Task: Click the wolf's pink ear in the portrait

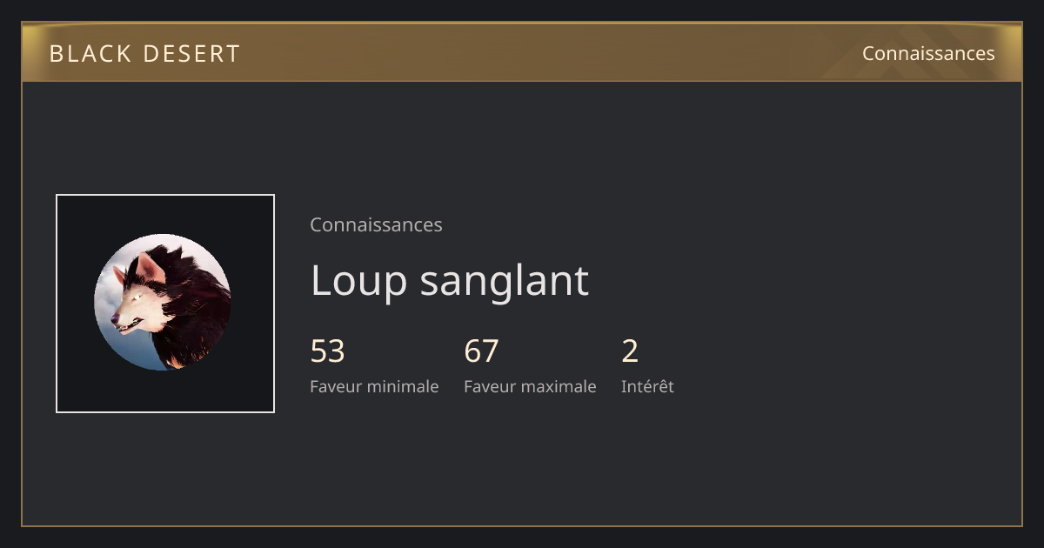Action: pos(150,267)
